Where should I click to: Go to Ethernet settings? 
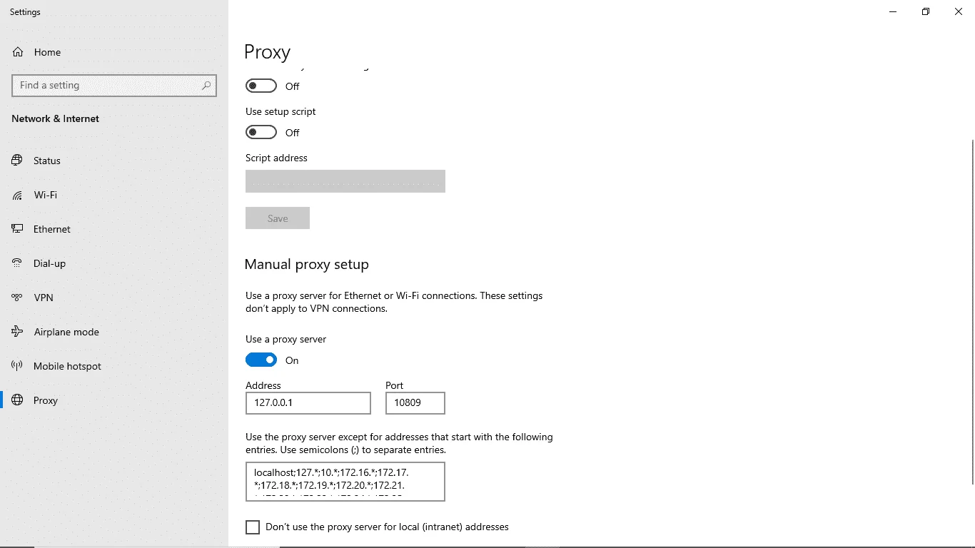tap(114, 229)
